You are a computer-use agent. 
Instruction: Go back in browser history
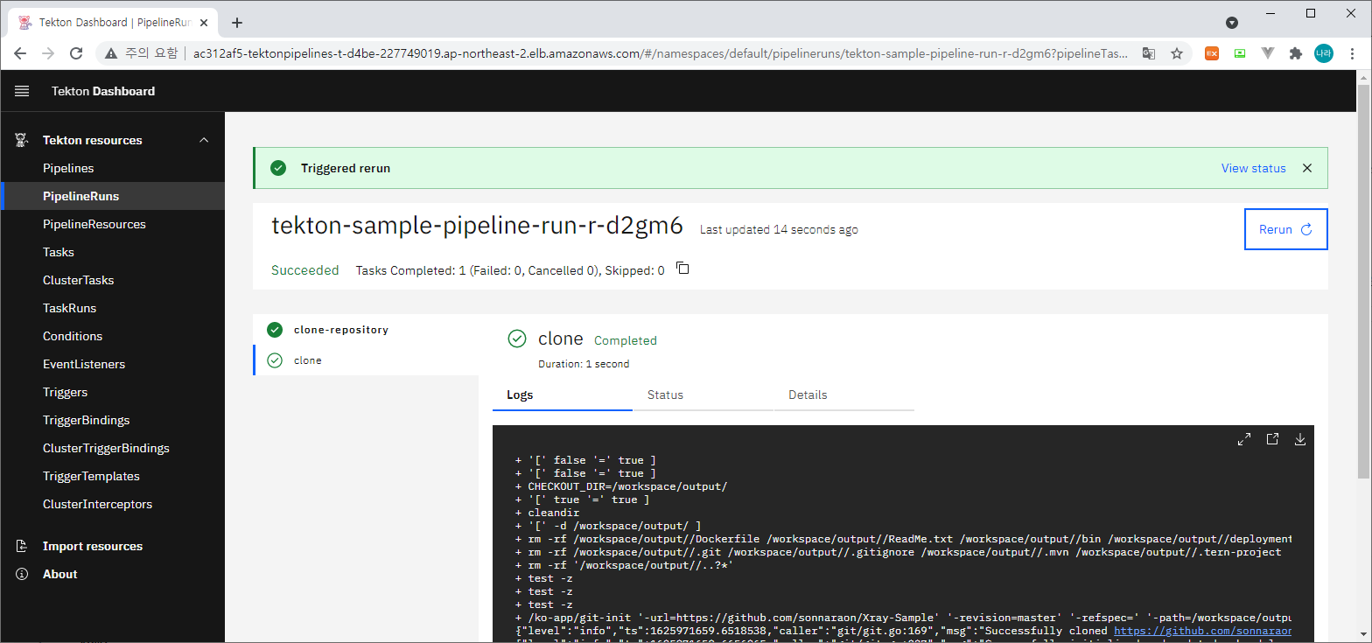tap(20, 53)
